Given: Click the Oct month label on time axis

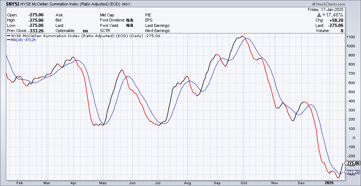Looking at the screenshot, I should pos(244,183).
